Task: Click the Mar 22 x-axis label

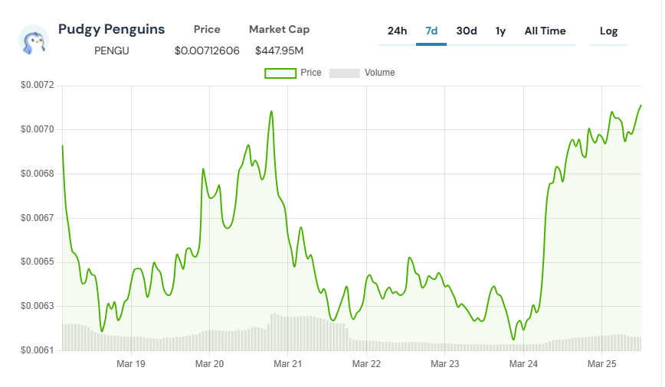Action: (366, 364)
